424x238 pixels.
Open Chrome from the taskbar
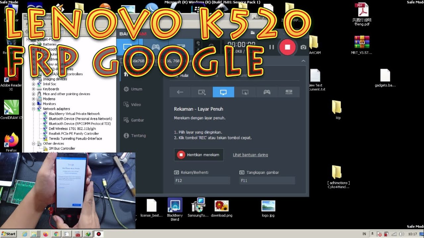[x=56, y=234]
